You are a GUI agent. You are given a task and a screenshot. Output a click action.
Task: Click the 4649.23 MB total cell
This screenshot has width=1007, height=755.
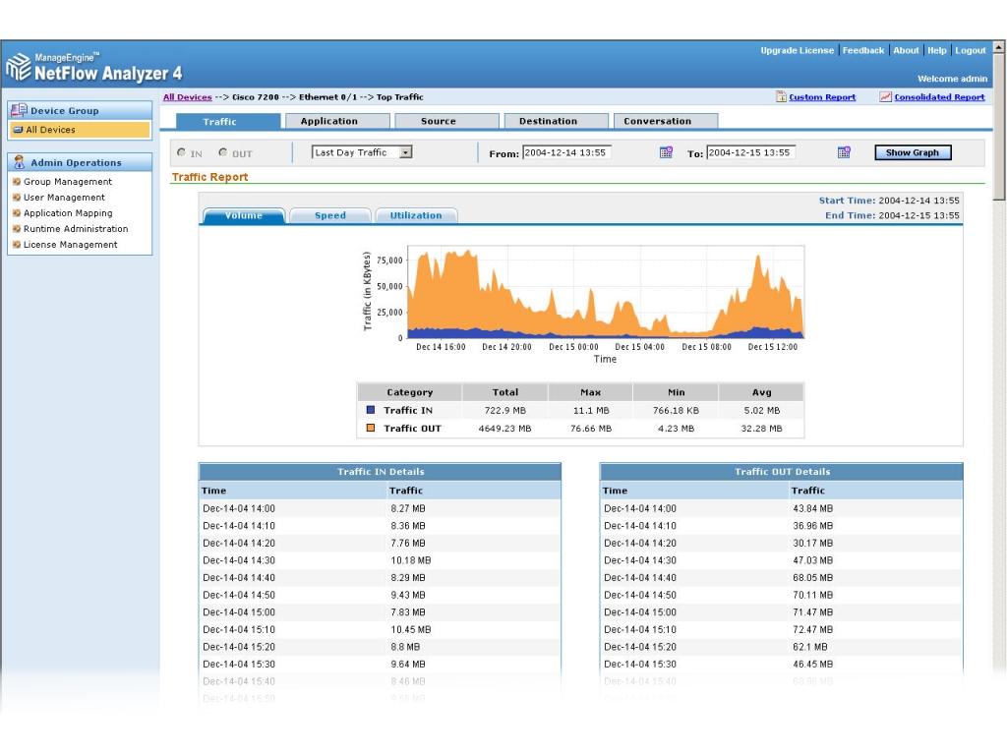(504, 429)
